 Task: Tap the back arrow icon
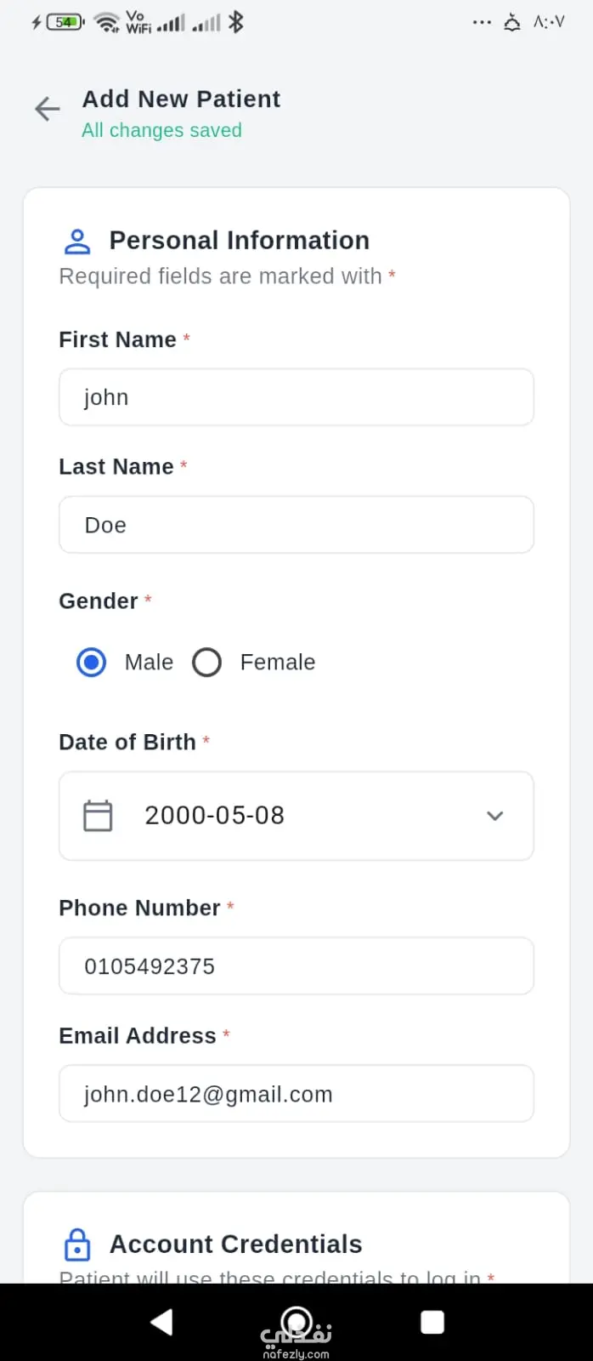(48, 109)
